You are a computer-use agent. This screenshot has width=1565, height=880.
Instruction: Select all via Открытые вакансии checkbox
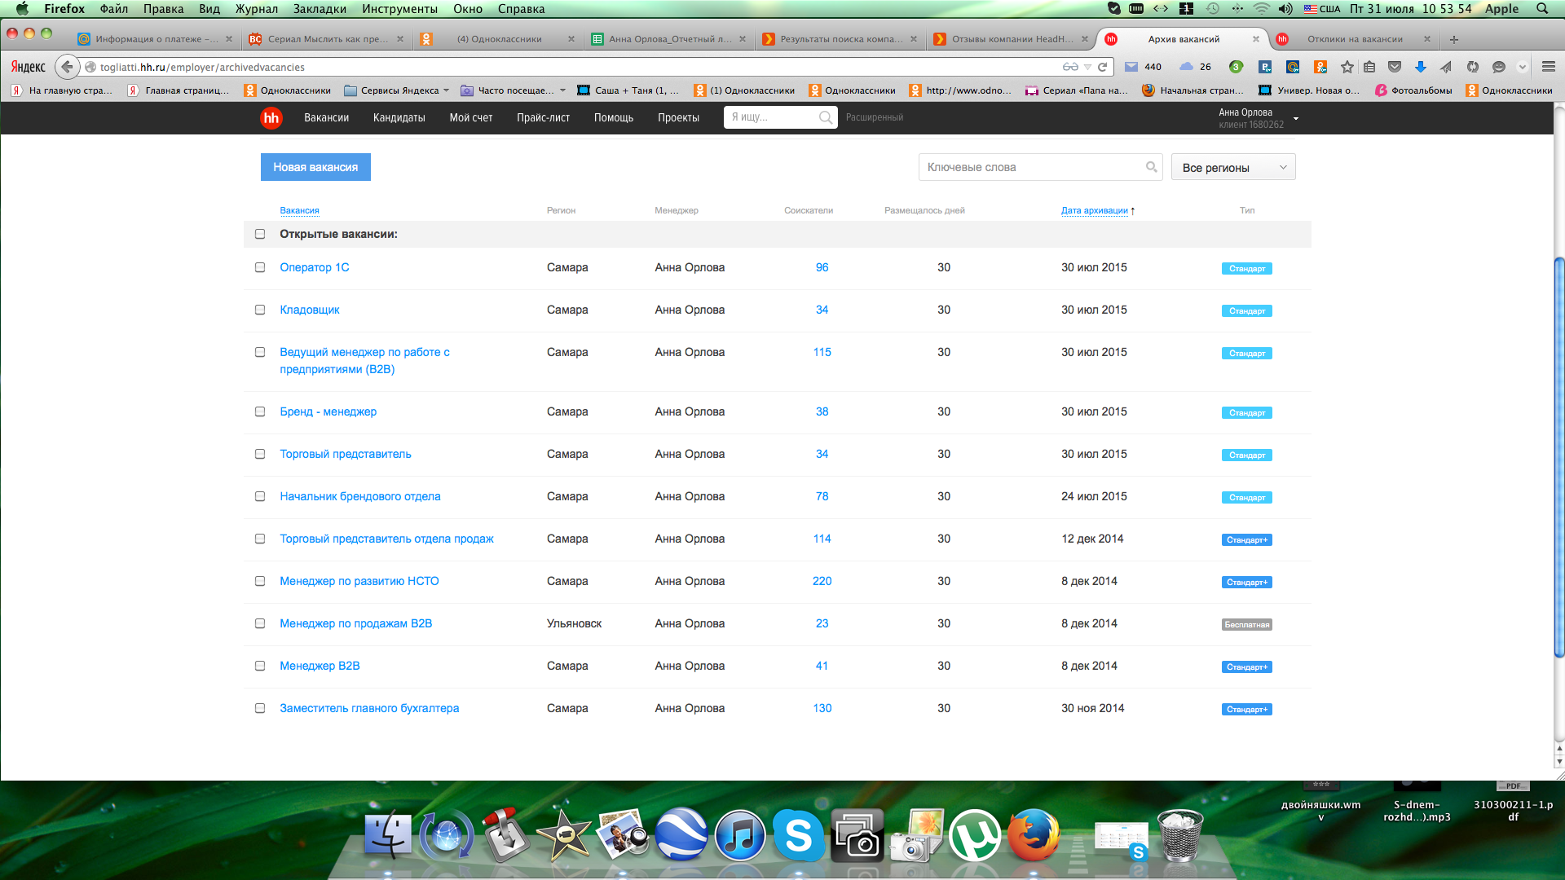click(260, 234)
